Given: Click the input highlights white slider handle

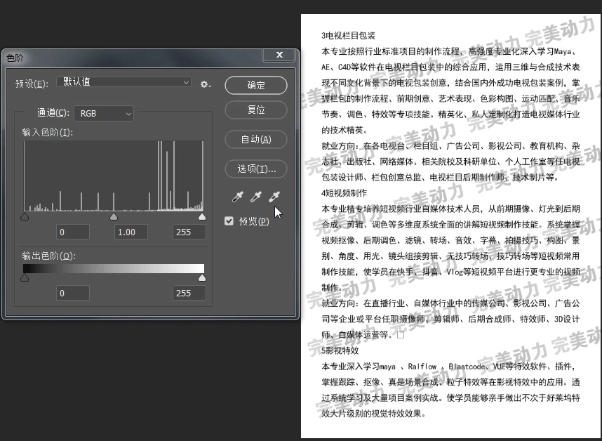Looking at the screenshot, I should pyautogui.click(x=202, y=217).
